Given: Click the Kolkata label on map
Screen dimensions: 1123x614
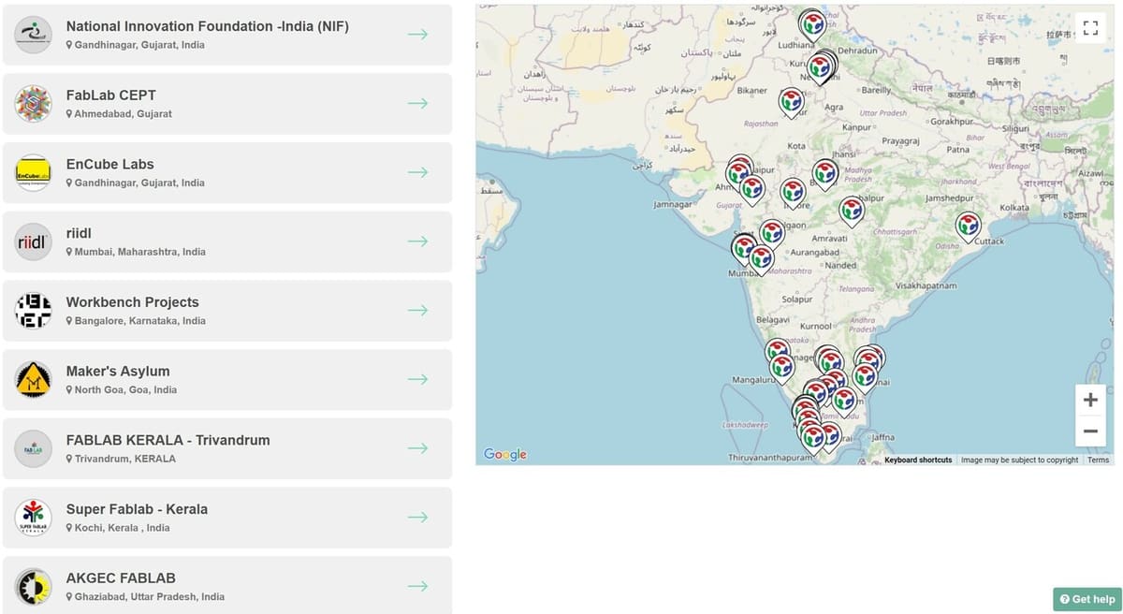Looking at the screenshot, I should click(x=1014, y=207).
